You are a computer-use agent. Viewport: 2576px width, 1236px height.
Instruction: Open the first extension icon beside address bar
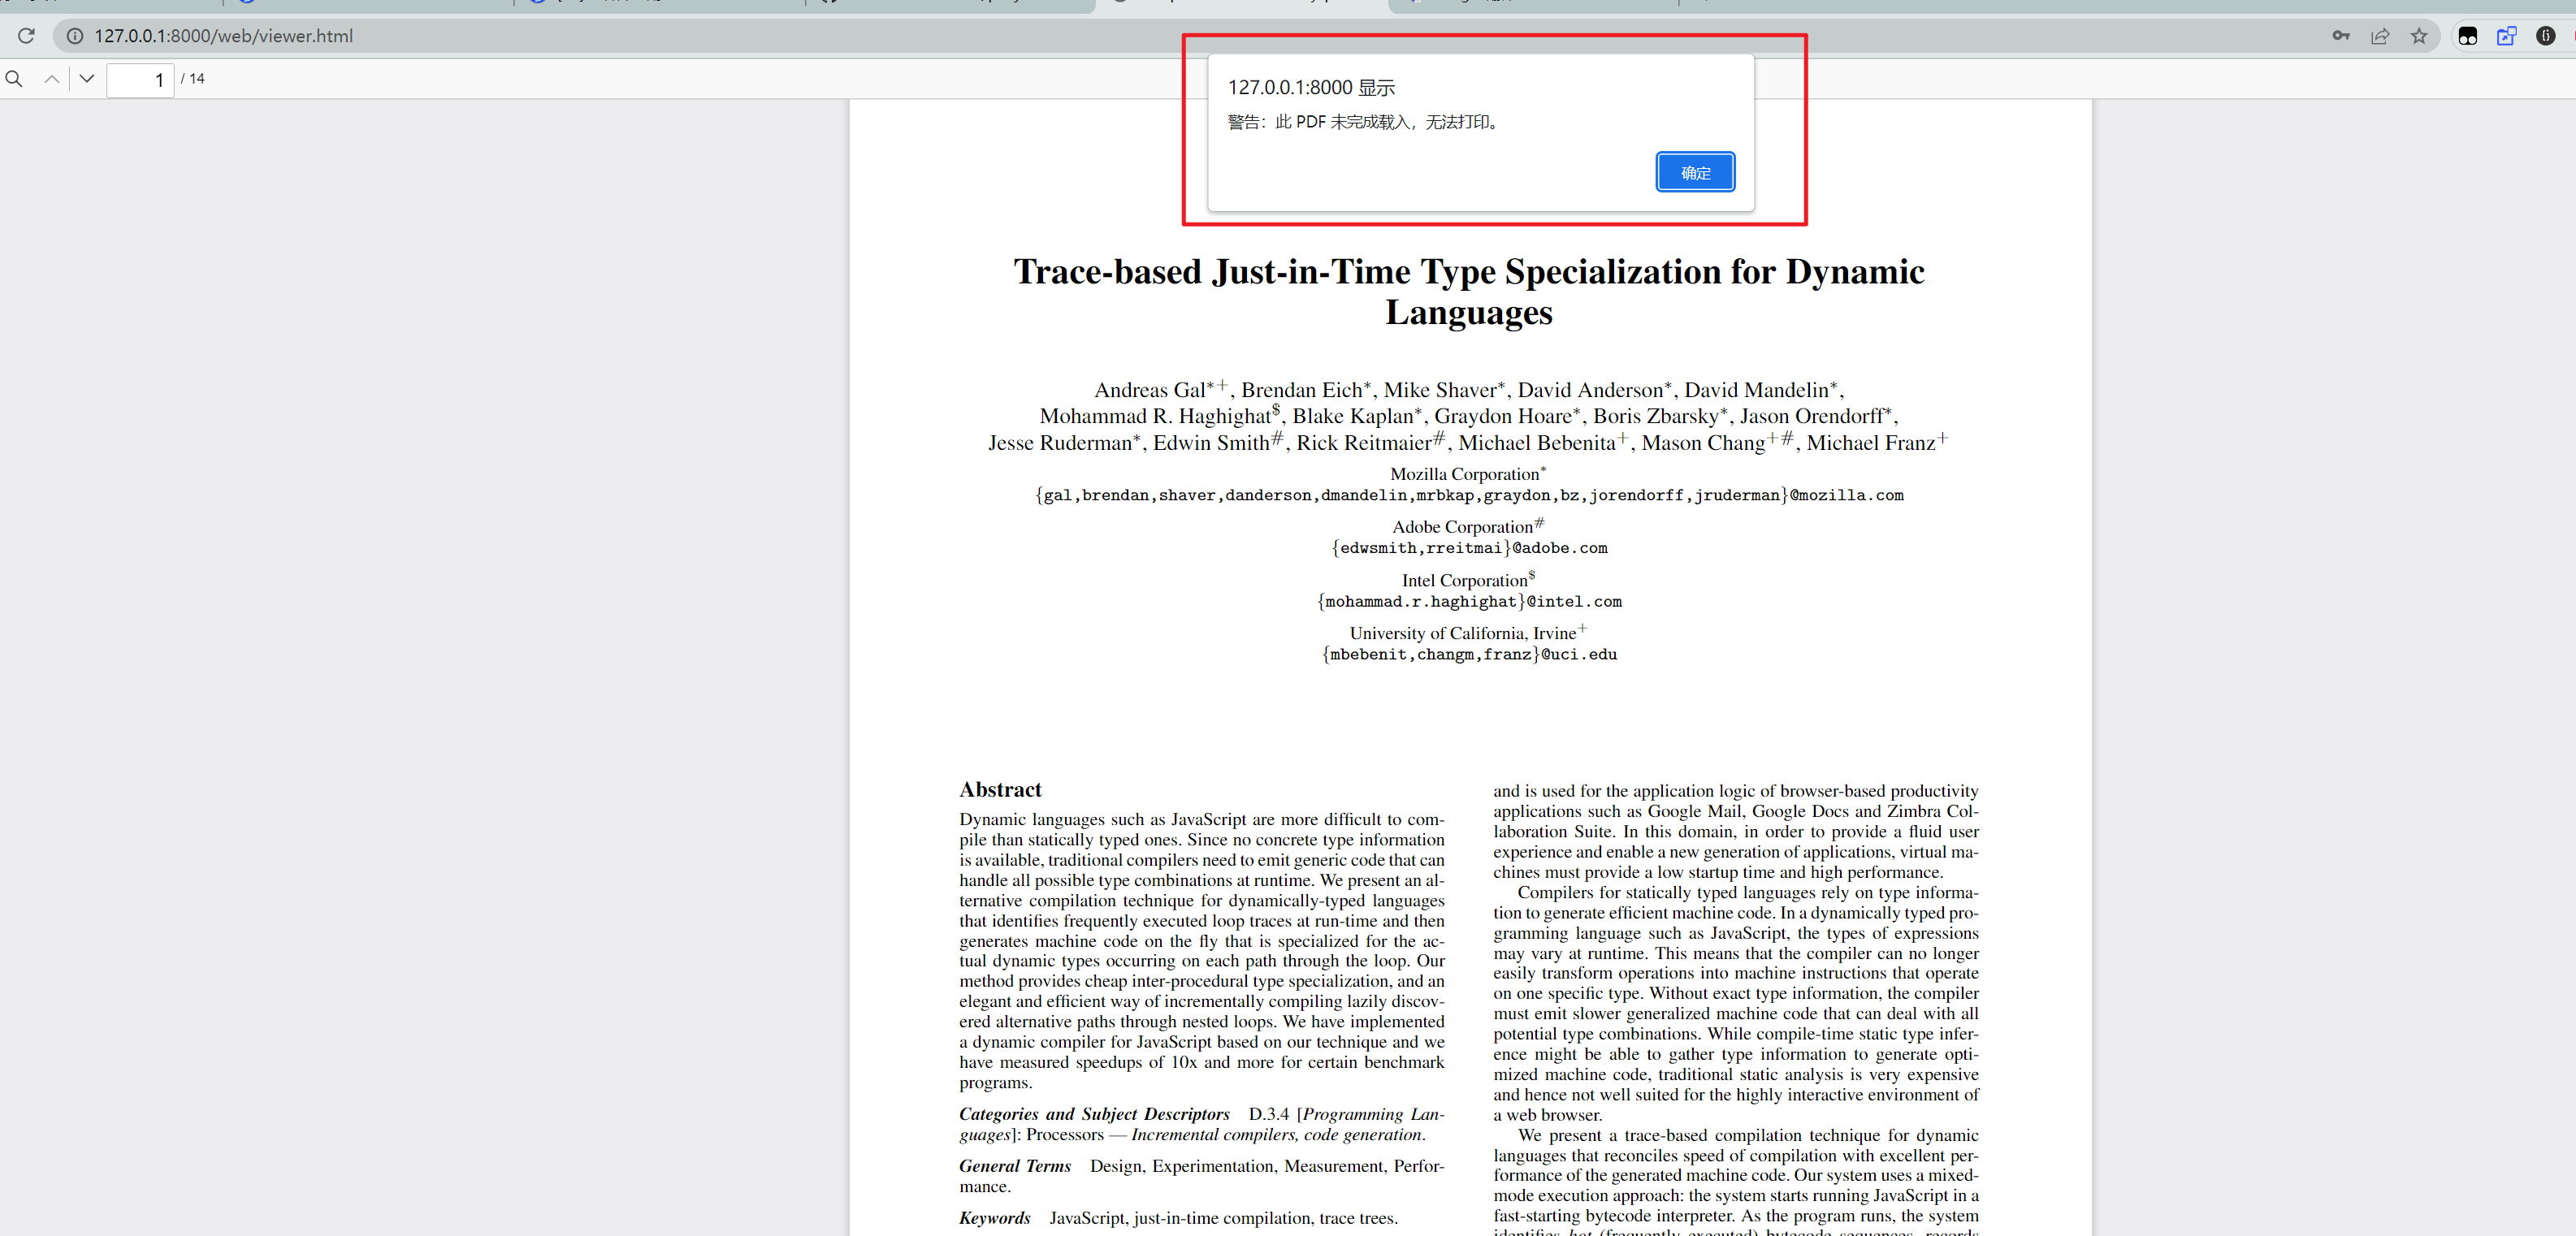[x=2467, y=36]
